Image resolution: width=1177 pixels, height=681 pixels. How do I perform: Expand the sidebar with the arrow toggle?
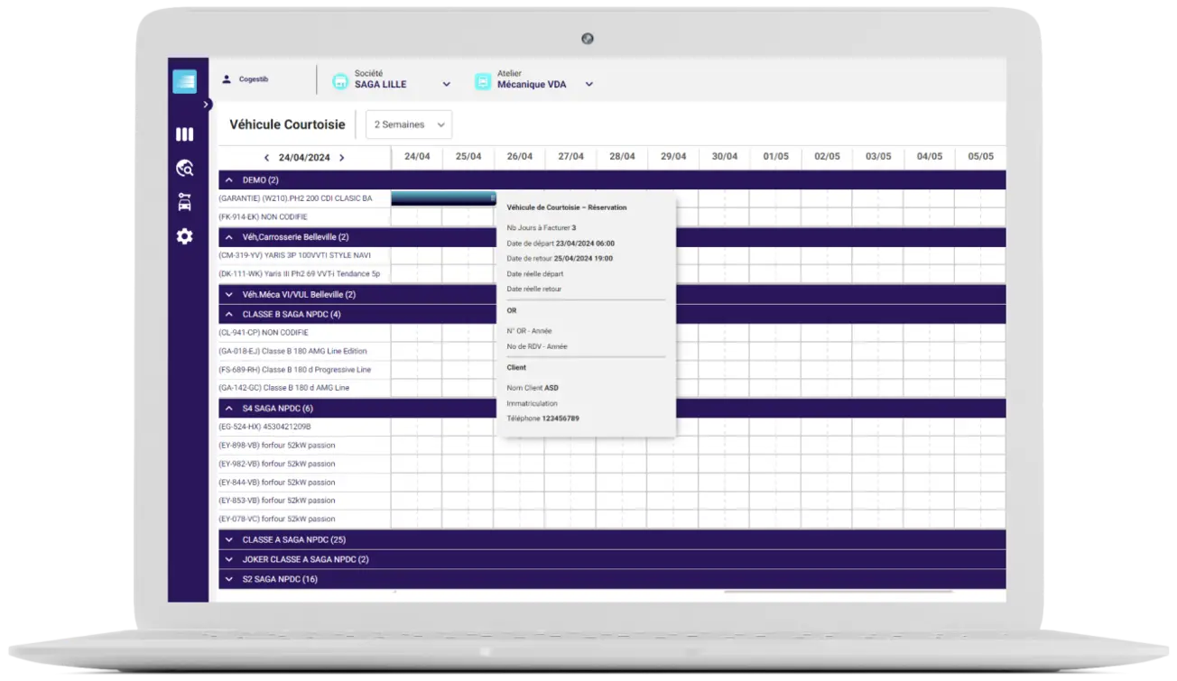tap(207, 105)
